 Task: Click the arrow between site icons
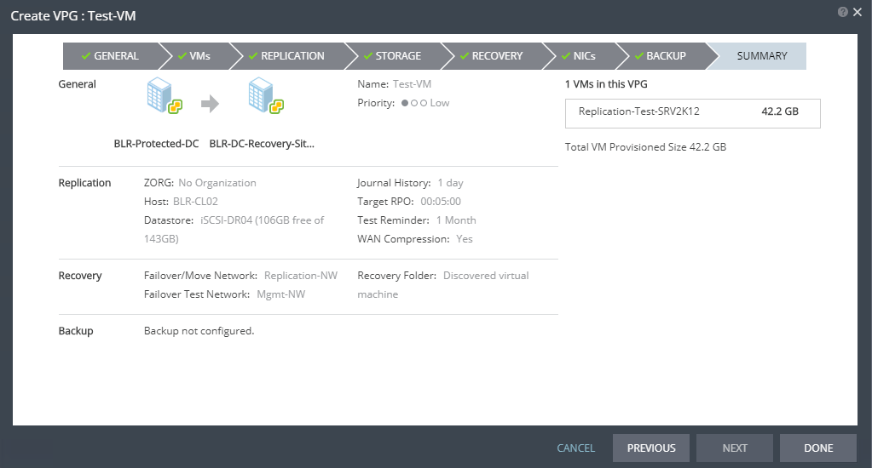pos(211,104)
